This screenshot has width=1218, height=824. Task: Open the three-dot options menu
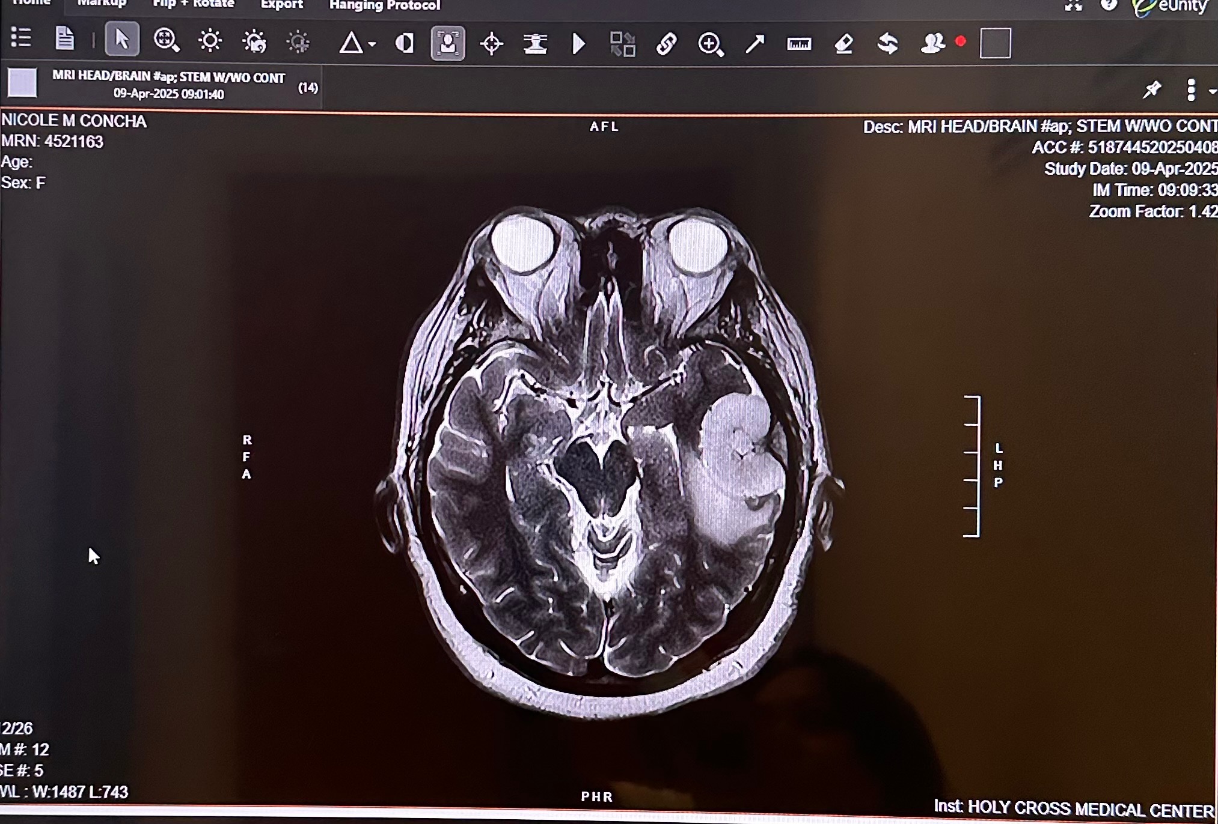(1191, 90)
